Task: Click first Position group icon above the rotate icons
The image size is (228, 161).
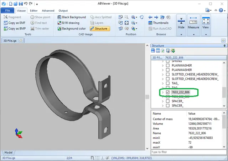Action: pyautogui.click(x=120, y=17)
